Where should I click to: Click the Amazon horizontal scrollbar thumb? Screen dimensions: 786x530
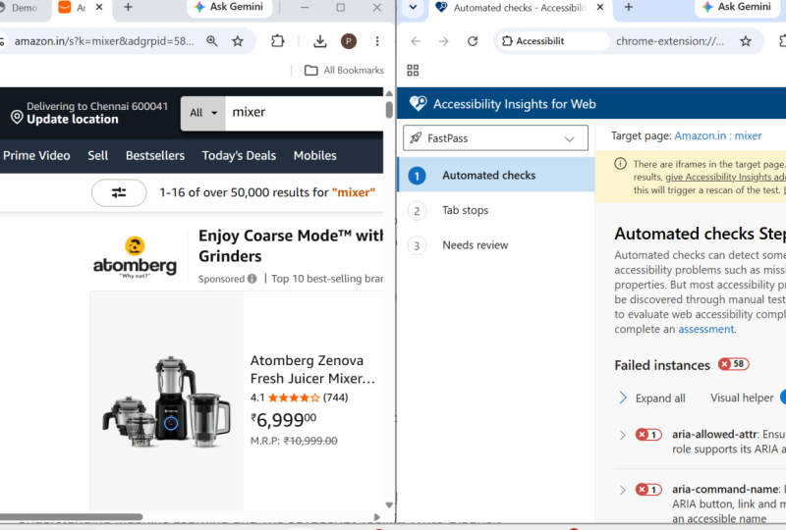tap(71, 517)
